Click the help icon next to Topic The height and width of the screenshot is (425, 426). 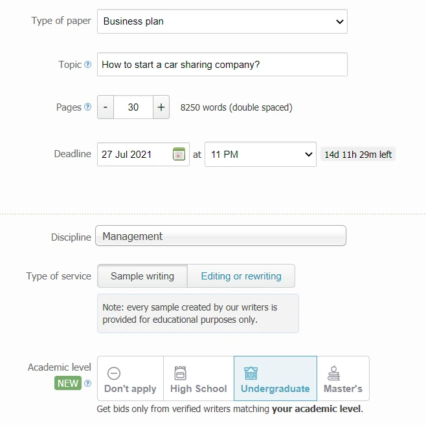click(x=88, y=65)
